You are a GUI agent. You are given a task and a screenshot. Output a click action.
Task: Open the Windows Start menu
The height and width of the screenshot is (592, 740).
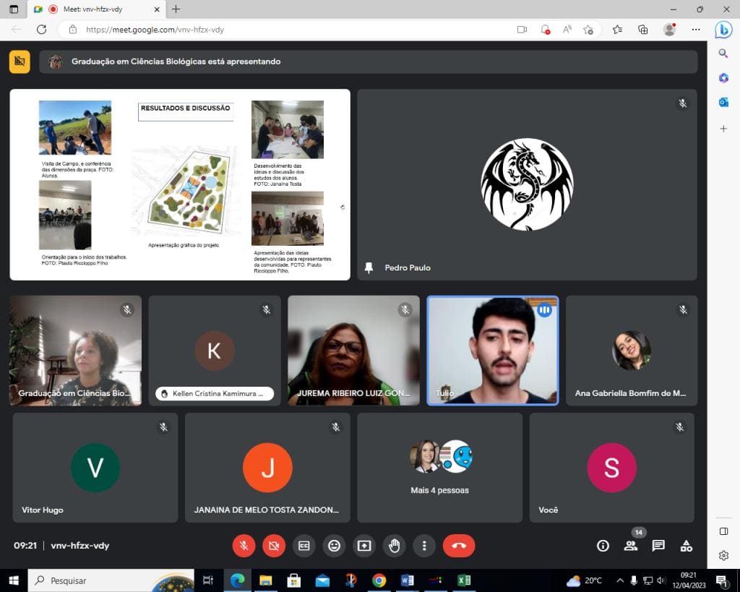pos(14,580)
